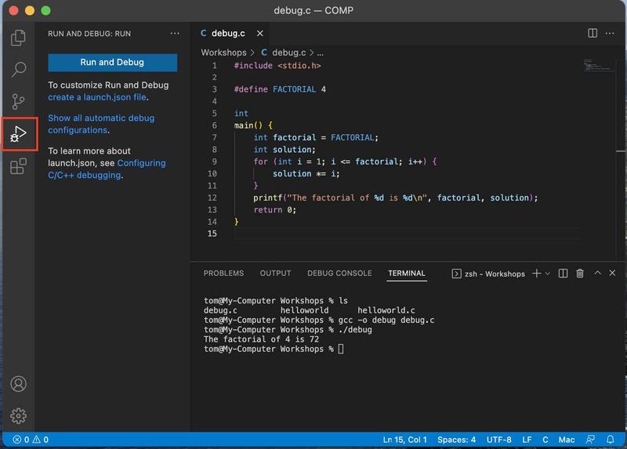The image size is (627, 449).
Task: Close the terminal panel
Action: (613, 273)
